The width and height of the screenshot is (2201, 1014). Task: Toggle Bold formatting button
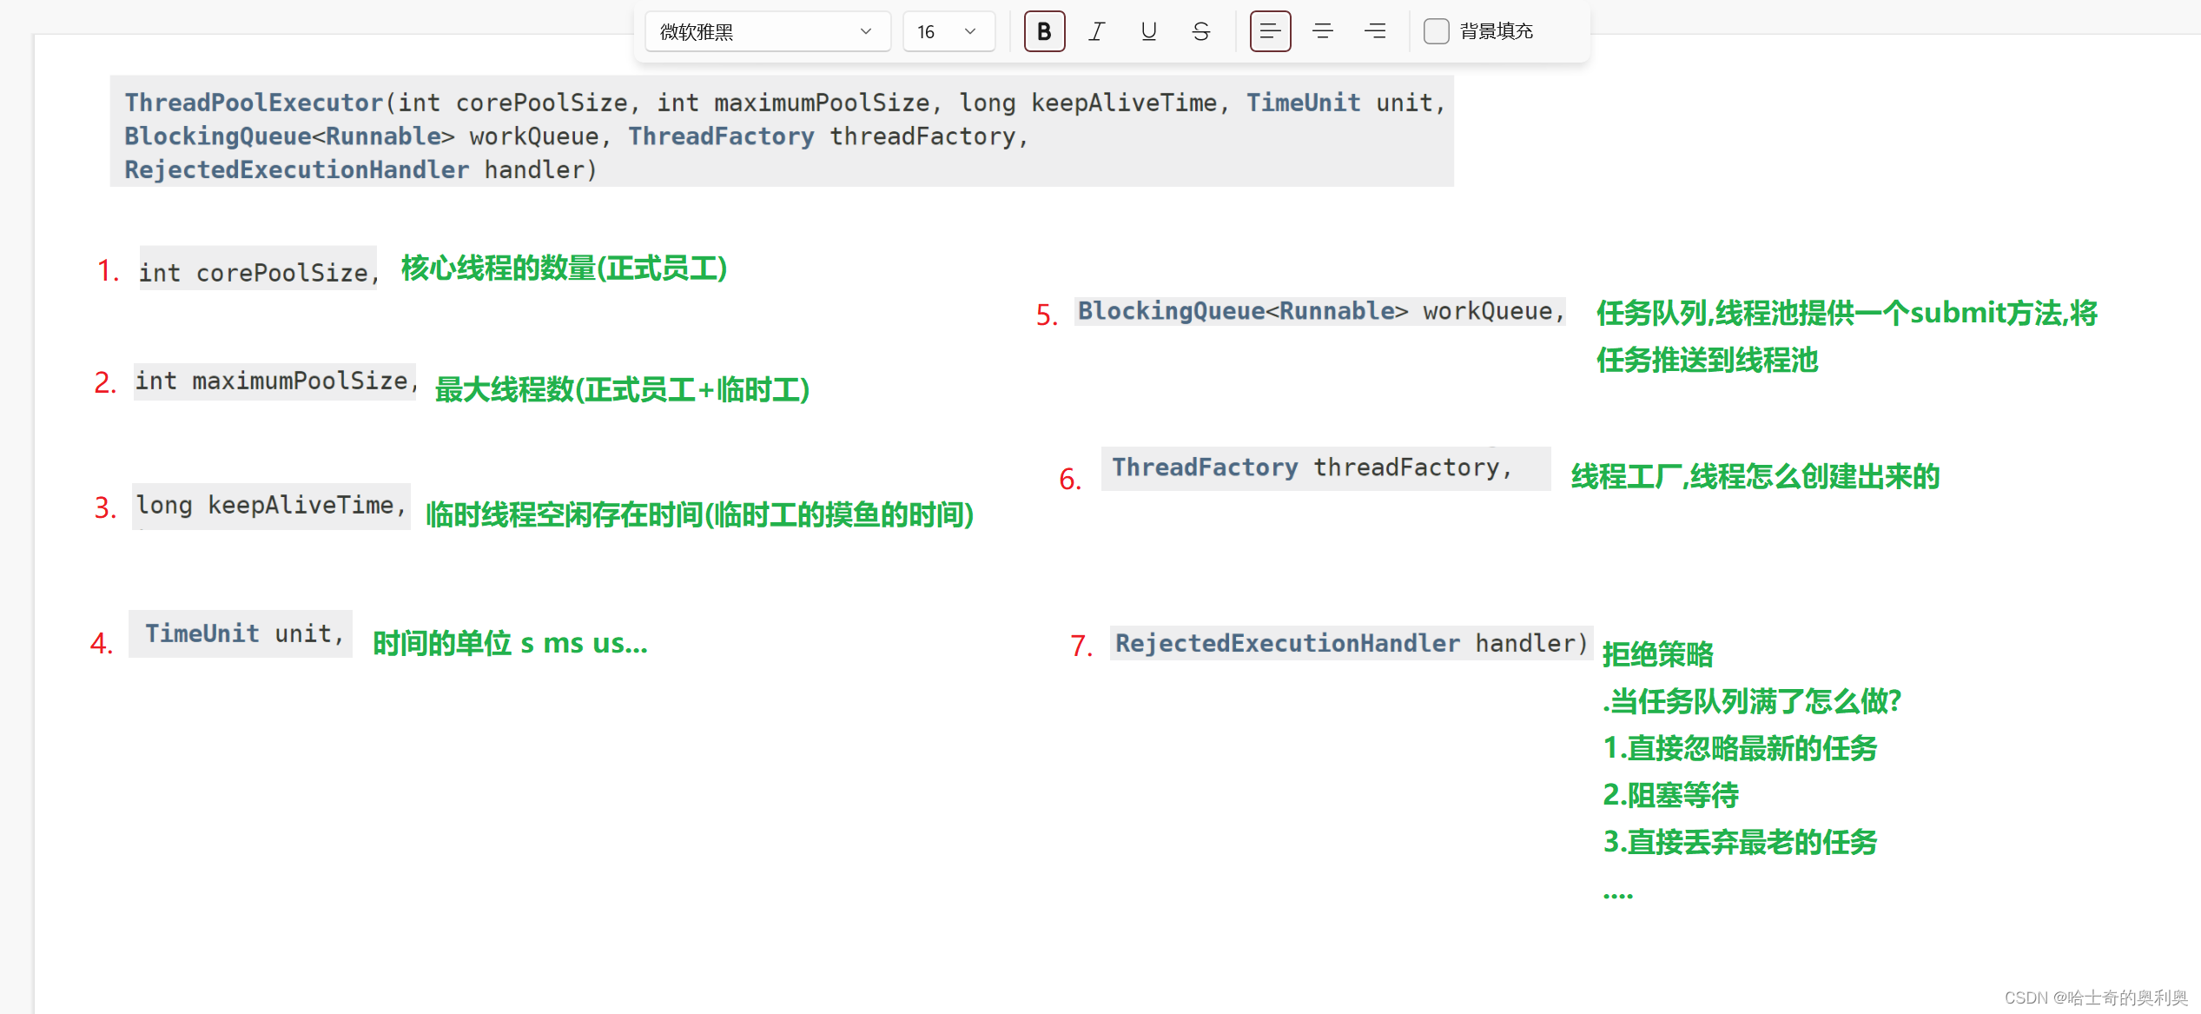coord(1044,32)
